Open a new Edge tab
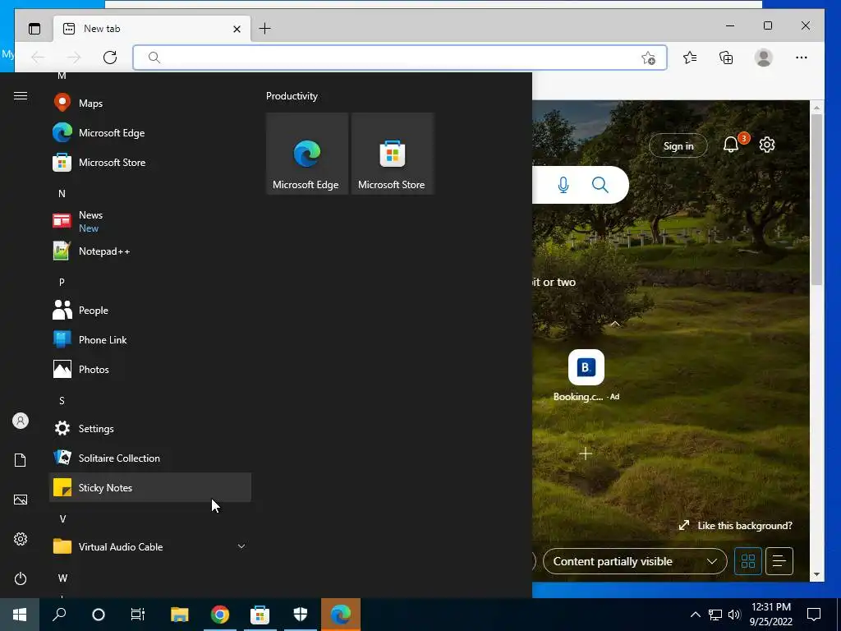The image size is (841, 631). click(x=265, y=29)
